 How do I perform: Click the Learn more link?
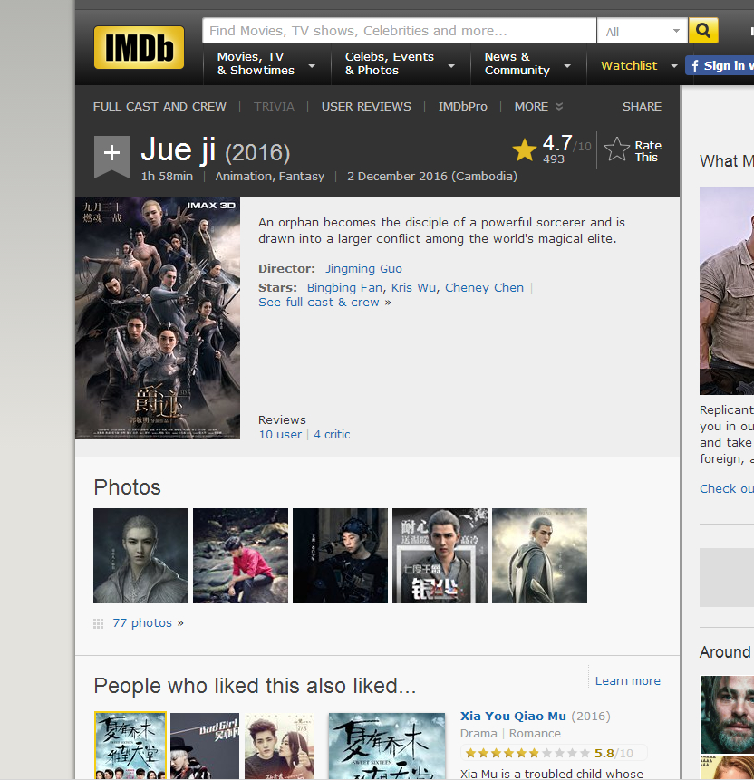[628, 680]
